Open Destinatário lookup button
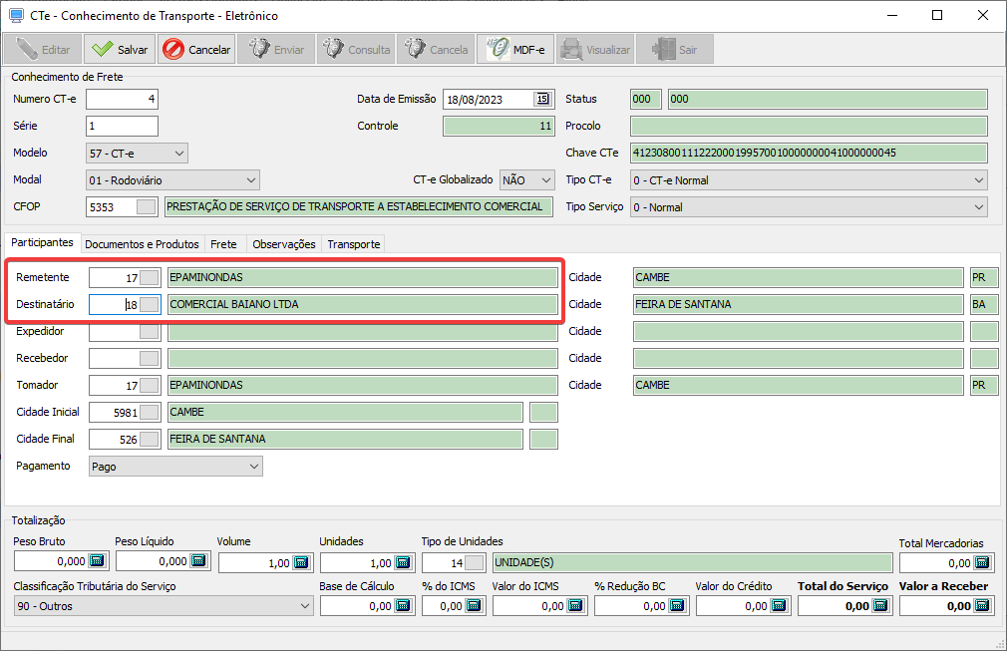1007x651 pixels. pyautogui.click(x=149, y=304)
